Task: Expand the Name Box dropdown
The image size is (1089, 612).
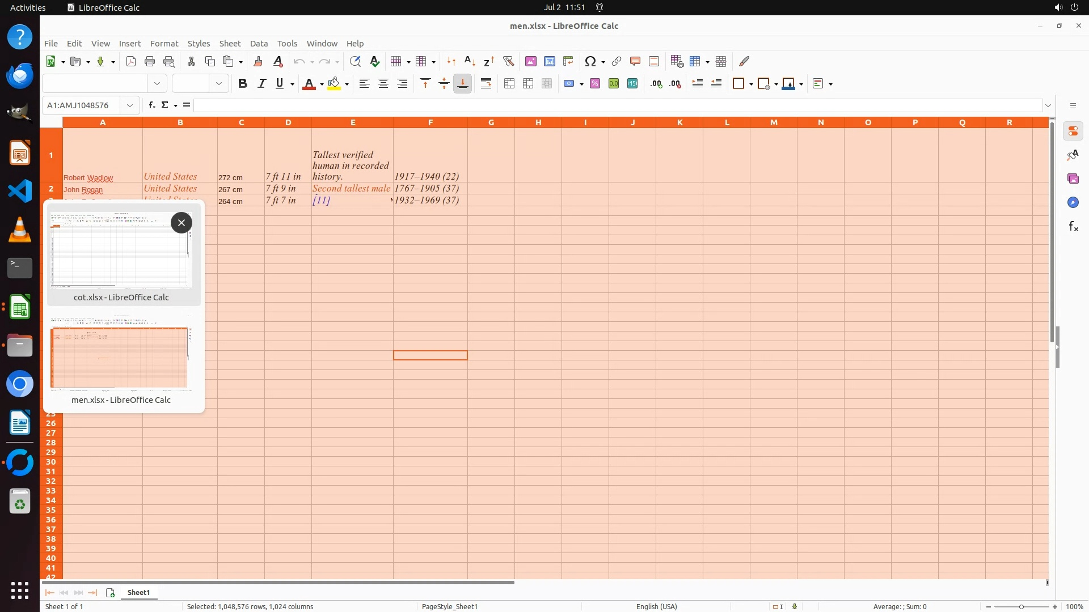Action: [x=130, y=105]
